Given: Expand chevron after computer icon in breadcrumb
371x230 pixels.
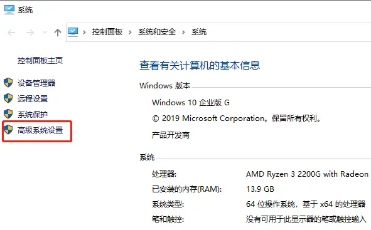Looking at the screenshot, I should [85, 32].
